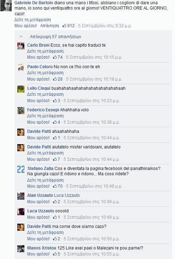Like Carlo Bruni's reply
175x259 pixels.
coord(38,57)
